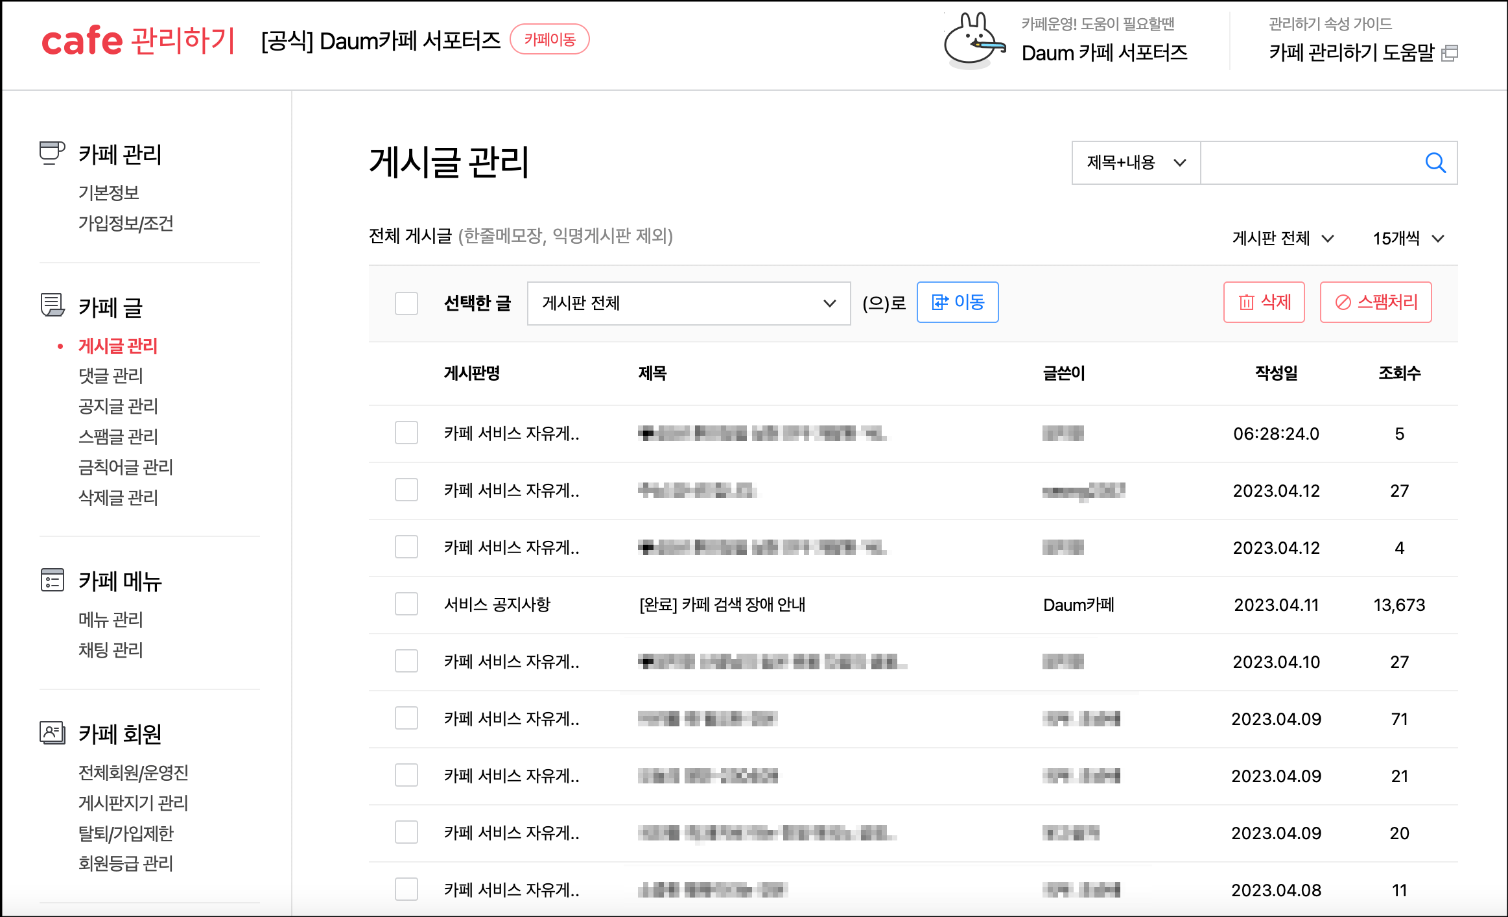
Task: Click the cafe 관리하기 logo
Action: coord(138,40)
